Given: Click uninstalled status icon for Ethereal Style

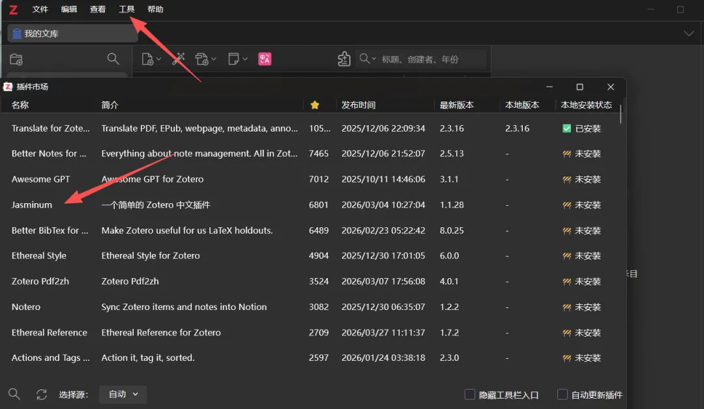Looking at the screenshot, I should (566, 256).
